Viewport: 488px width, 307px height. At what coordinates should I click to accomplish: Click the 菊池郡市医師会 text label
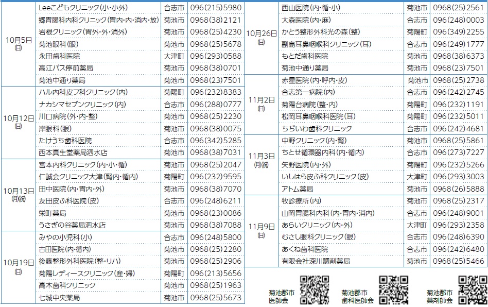coord(282,296)
